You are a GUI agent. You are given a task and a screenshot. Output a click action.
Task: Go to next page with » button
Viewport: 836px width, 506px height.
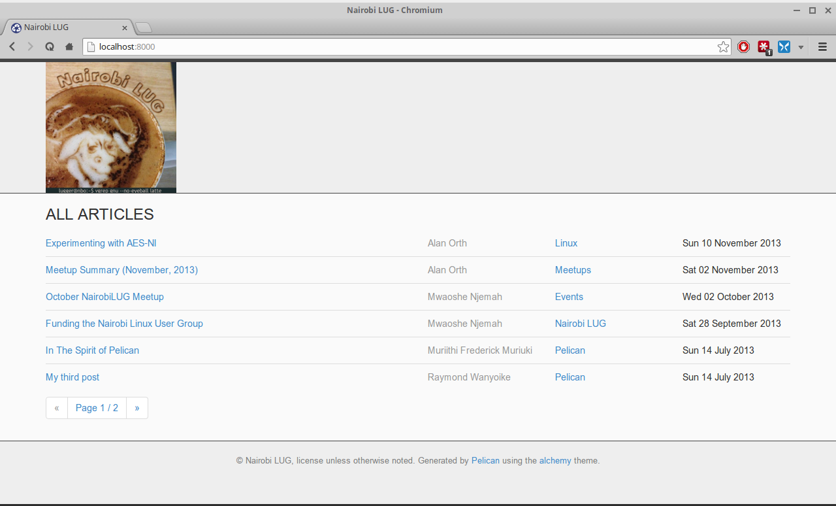tap(137, 408)
